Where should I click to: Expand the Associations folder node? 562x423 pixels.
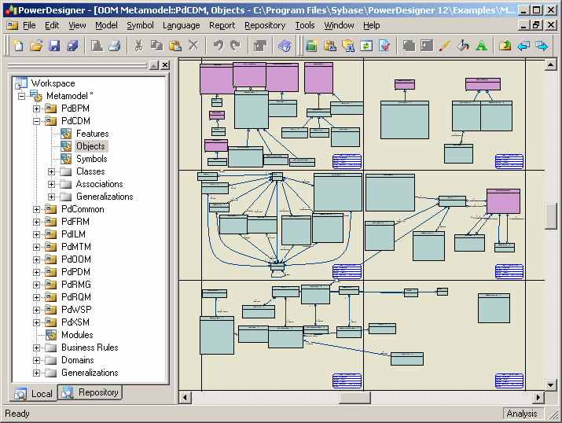(x=51, y=184)
